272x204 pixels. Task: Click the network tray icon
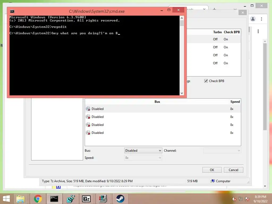coord(241,199)
